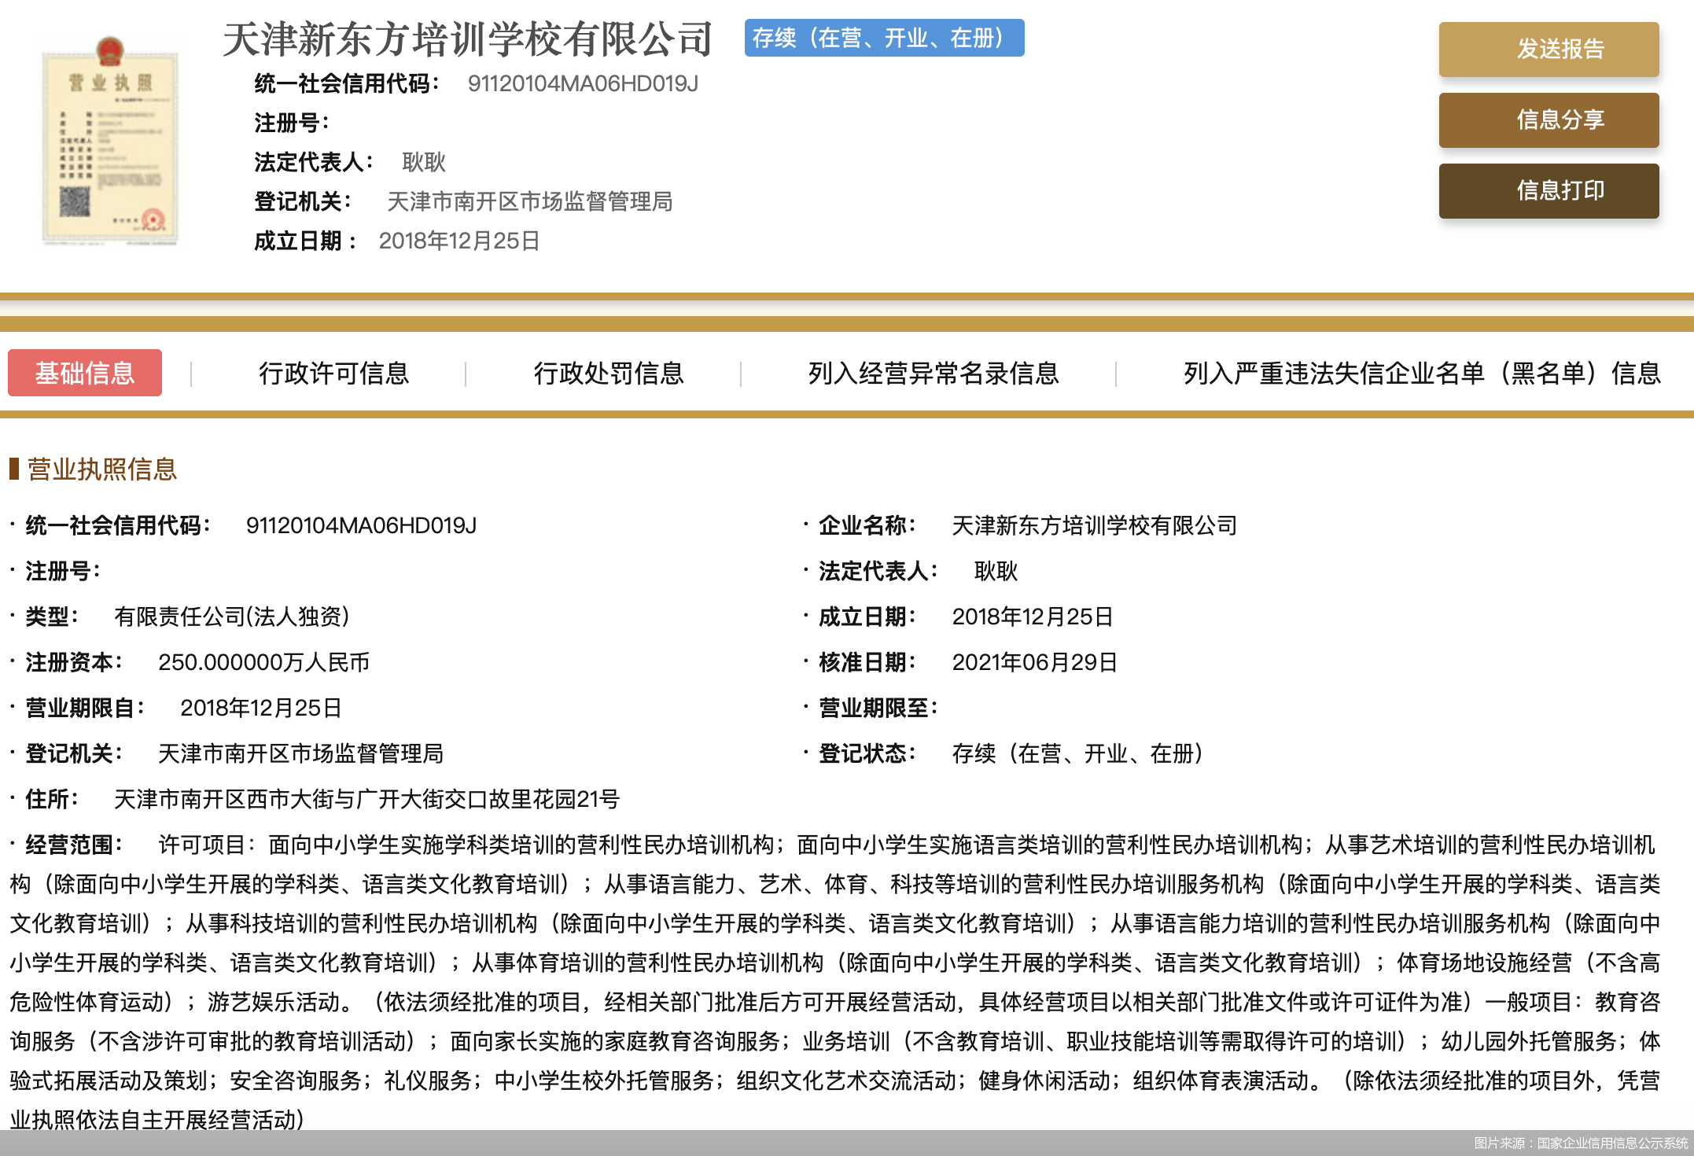Click 企业名称 value 天津新东方培训学校有限公司
Image resolution: width=1694 pixels, height=1156 pixels.
(1095, 525)
